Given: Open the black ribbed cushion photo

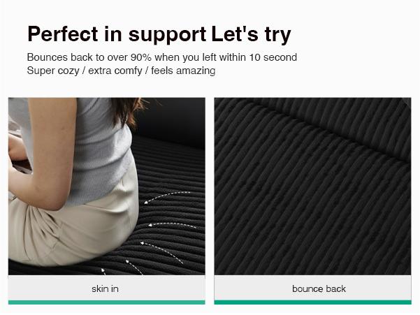Looking at the screenshot, I should click(x=312, y=186).
